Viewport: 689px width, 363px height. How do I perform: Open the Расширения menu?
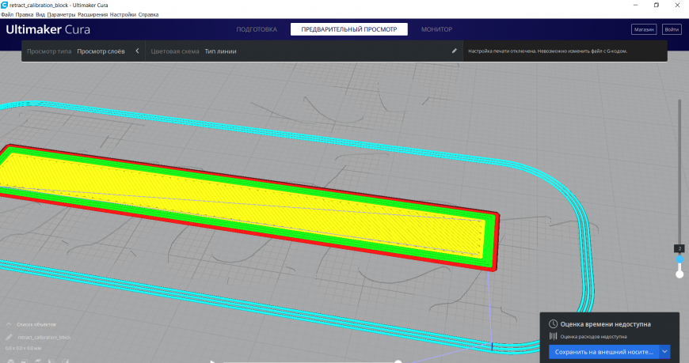click(x=93, y=14)
